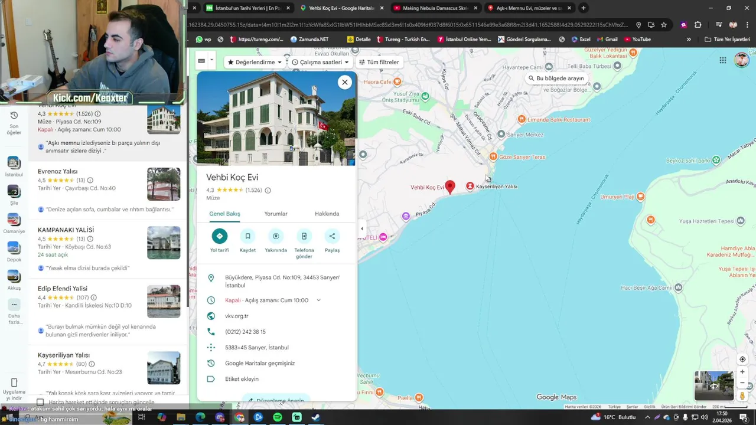Click the Son öğeler history icon
This screenshot has width=756, height=425.
tap(14, 116)
